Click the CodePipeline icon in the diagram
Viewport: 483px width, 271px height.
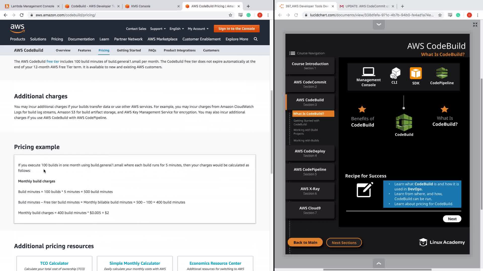click(x=442, y=73)
